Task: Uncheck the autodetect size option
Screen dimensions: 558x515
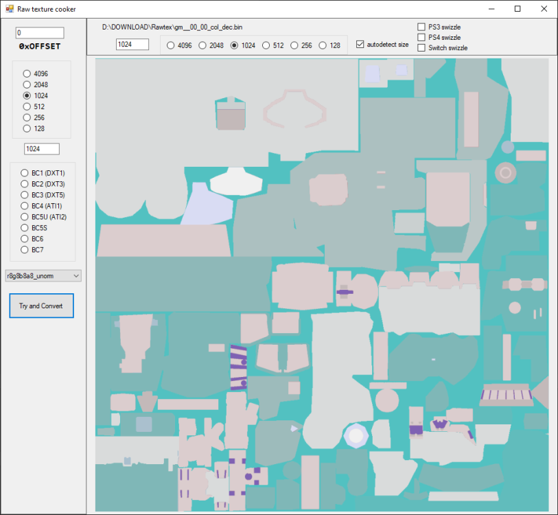Action: [360, 45]
